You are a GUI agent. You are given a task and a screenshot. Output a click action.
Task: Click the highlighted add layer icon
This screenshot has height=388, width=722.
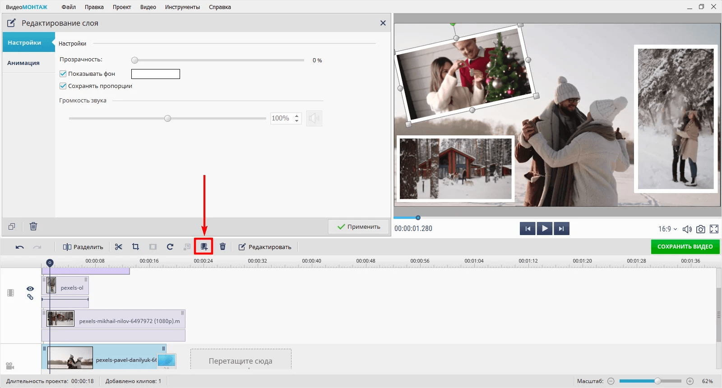[x=204, y=247]
